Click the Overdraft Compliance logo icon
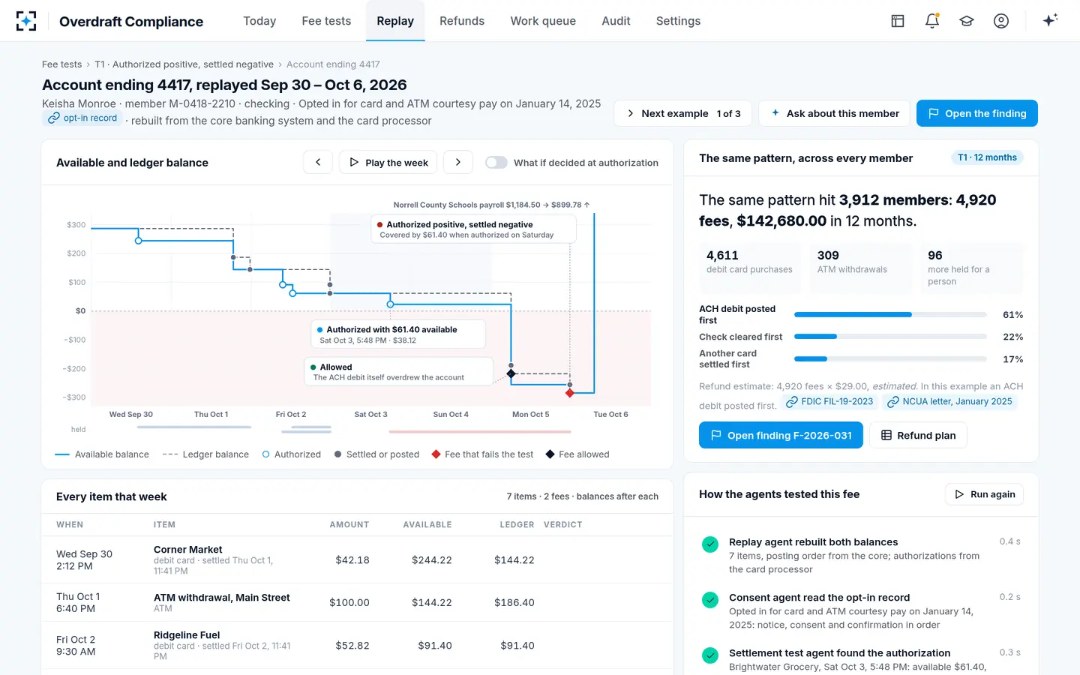Image resolution: width=1080 pixels, height=675 pixels. coord(26,21)
